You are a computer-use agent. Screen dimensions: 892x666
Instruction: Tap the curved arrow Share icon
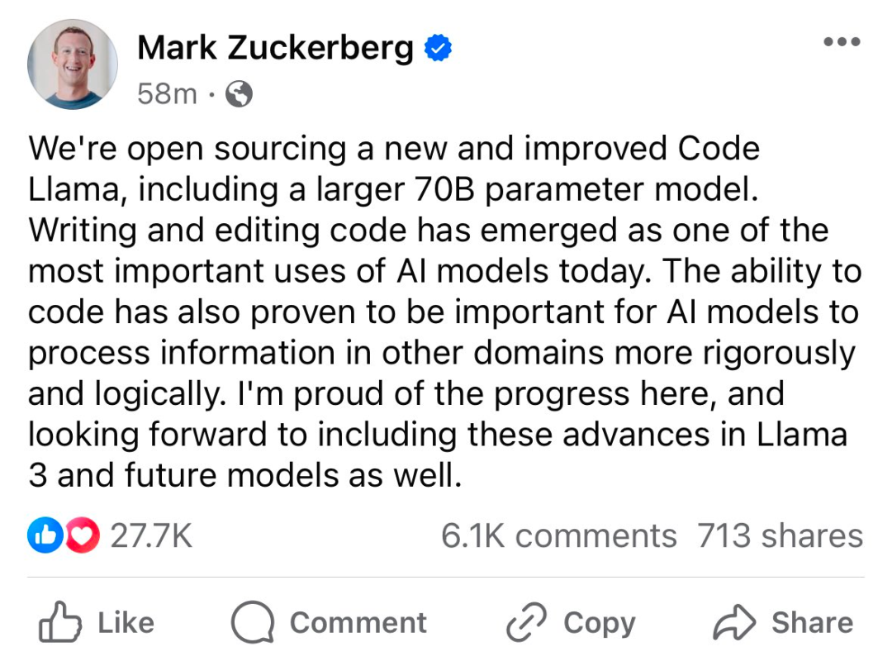(734, 623)
